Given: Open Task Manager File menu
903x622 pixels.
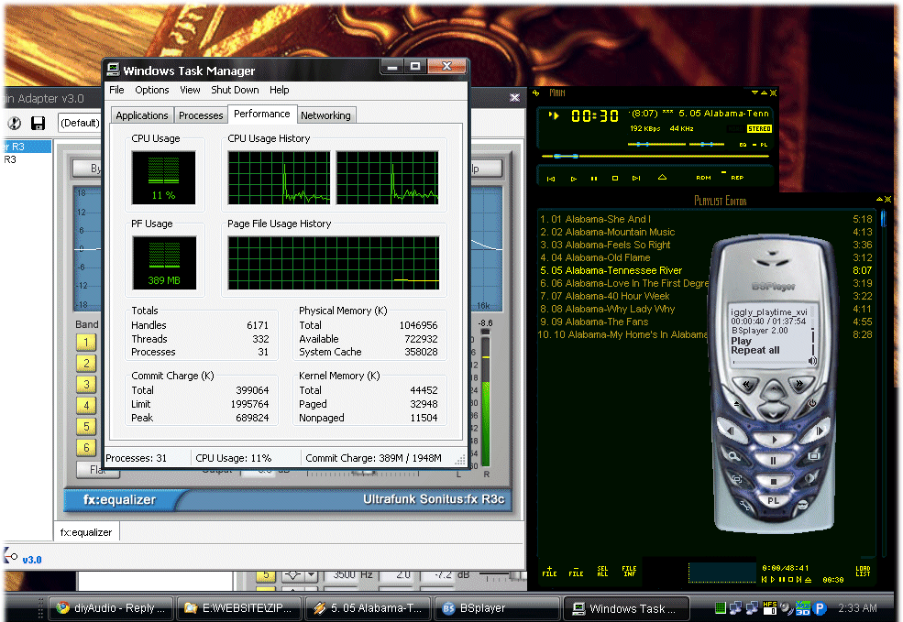Looking at the screenshot, I should pos(117,90).
